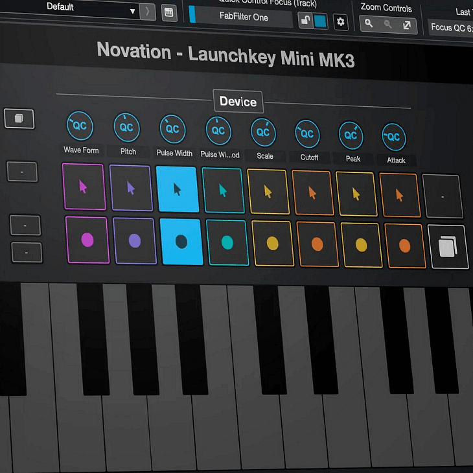The image size is (473, 473).
Task: Click the Wave Form QC knob
Action: tap(80, 126)
